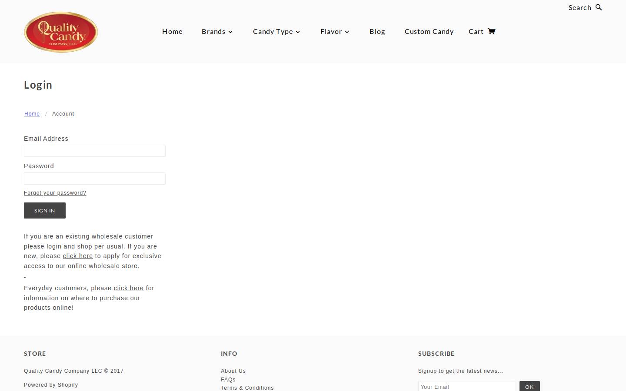This screenshot has height=391, width=626.
Task: Click the STORE footer heading
Action: click(35, 354)
